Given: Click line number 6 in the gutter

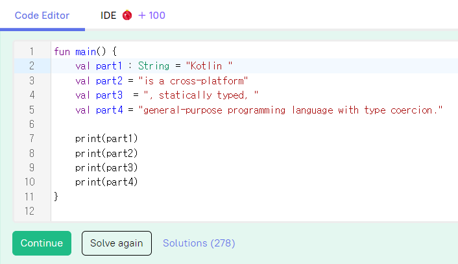Looking at the screenshot, I should pos(32,124).
